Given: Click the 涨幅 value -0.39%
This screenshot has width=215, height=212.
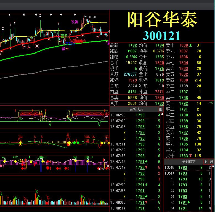Looking at the screenshot, I should [131, 57].
